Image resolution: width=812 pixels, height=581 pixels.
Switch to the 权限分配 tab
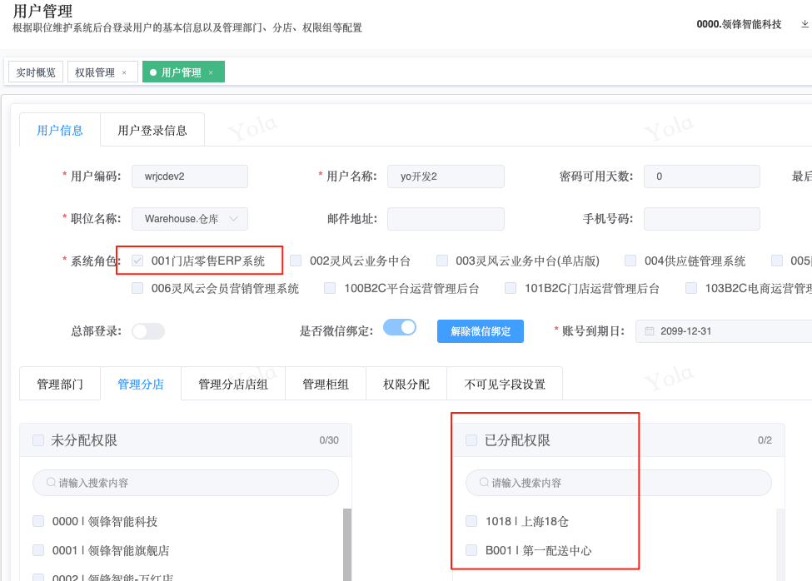[406, 384]
